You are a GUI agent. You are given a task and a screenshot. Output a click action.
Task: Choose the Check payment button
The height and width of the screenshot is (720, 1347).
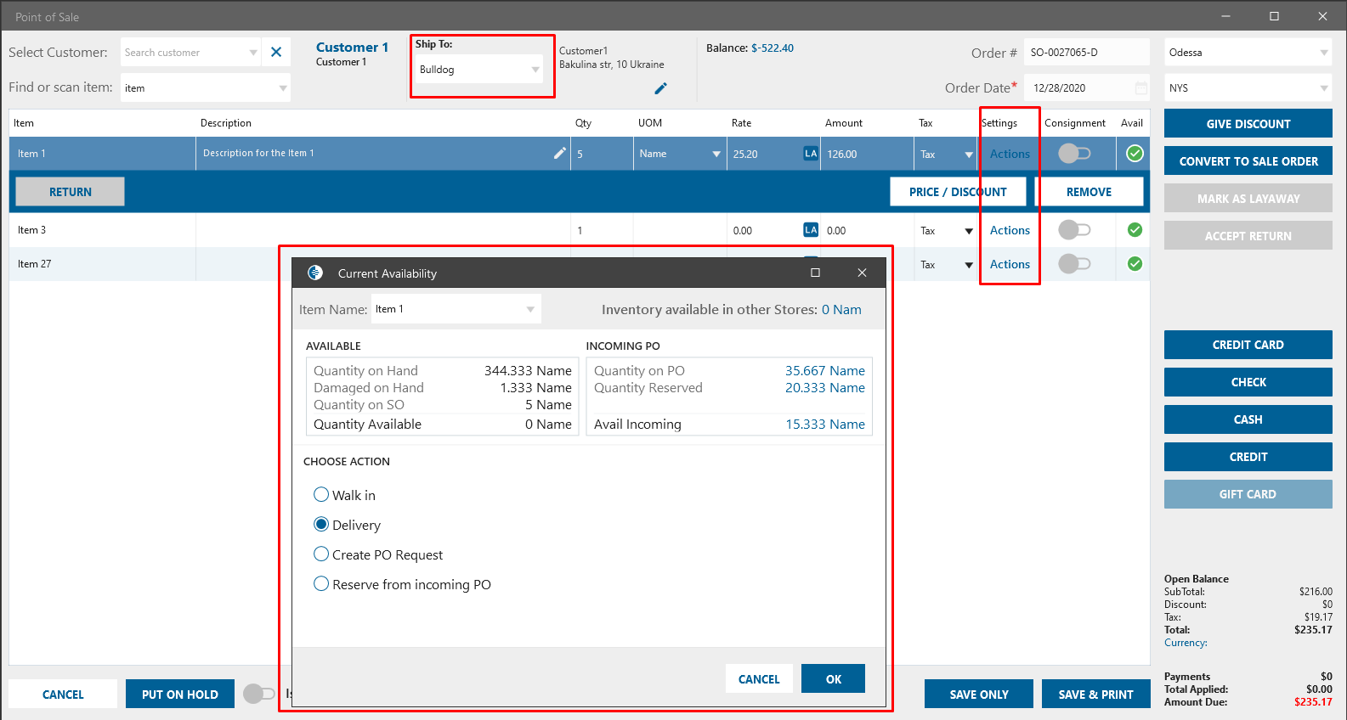1248,382
